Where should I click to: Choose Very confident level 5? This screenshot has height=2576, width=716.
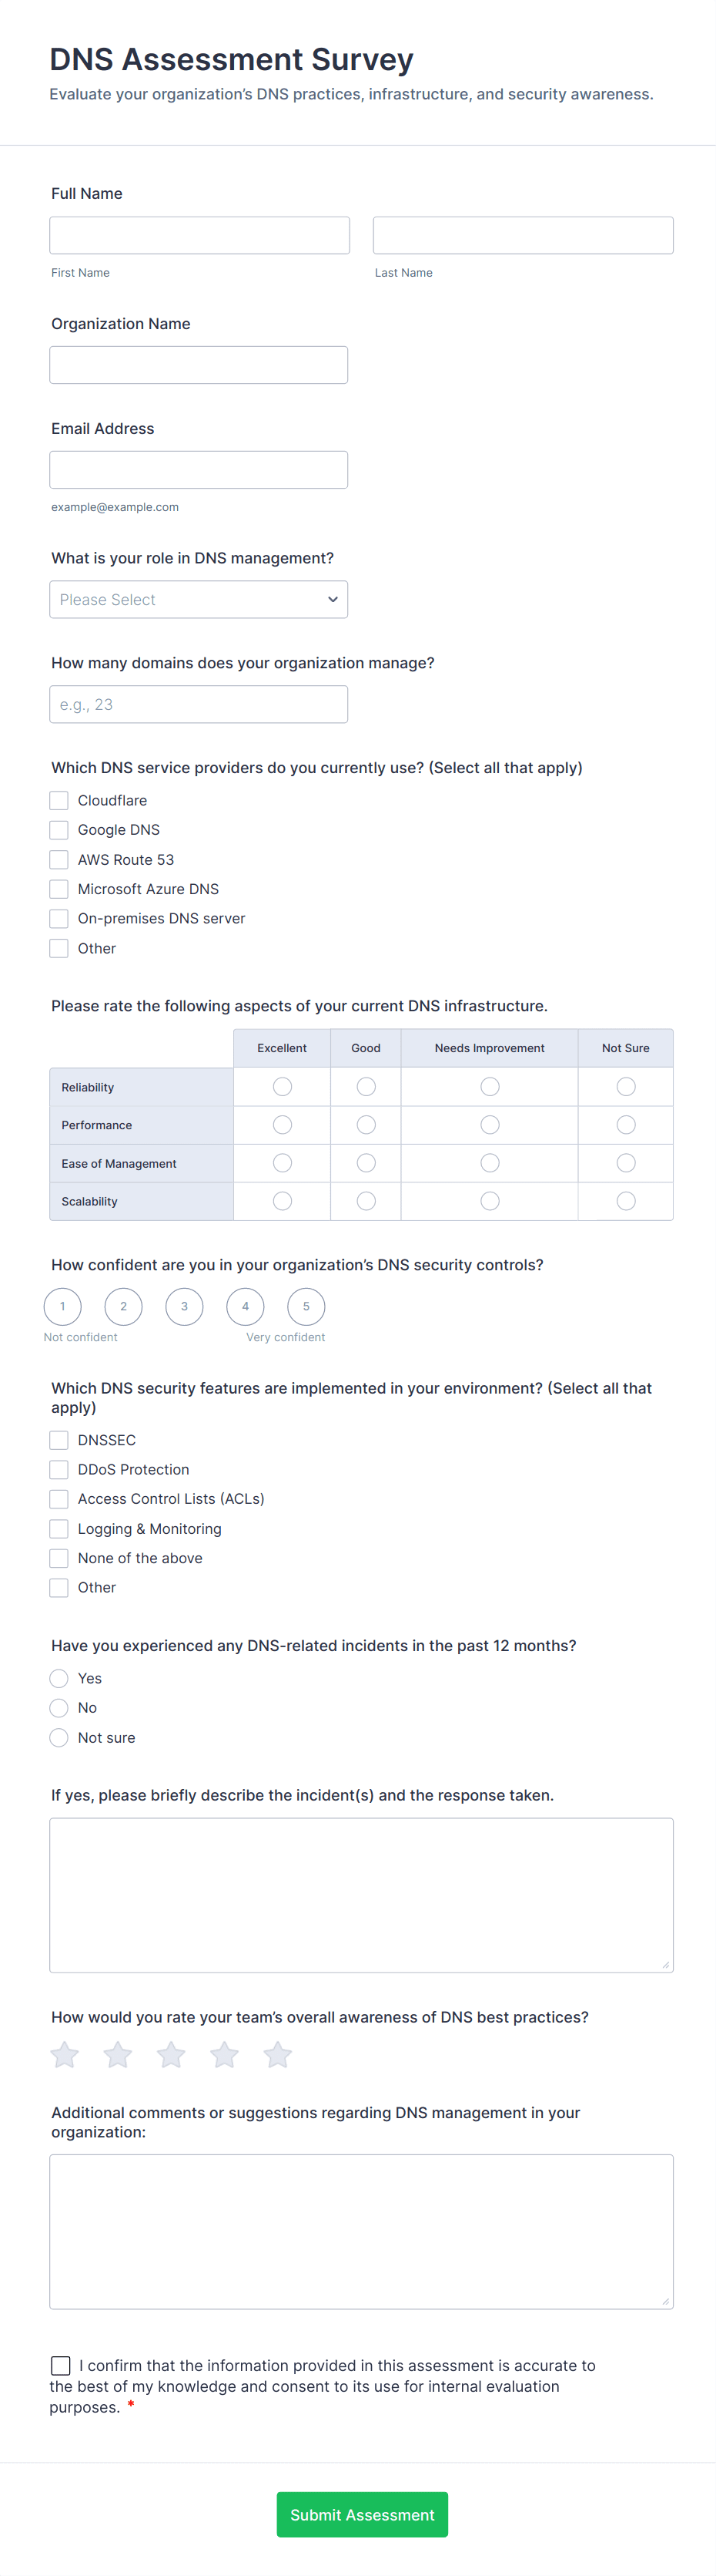(306, 1307)
